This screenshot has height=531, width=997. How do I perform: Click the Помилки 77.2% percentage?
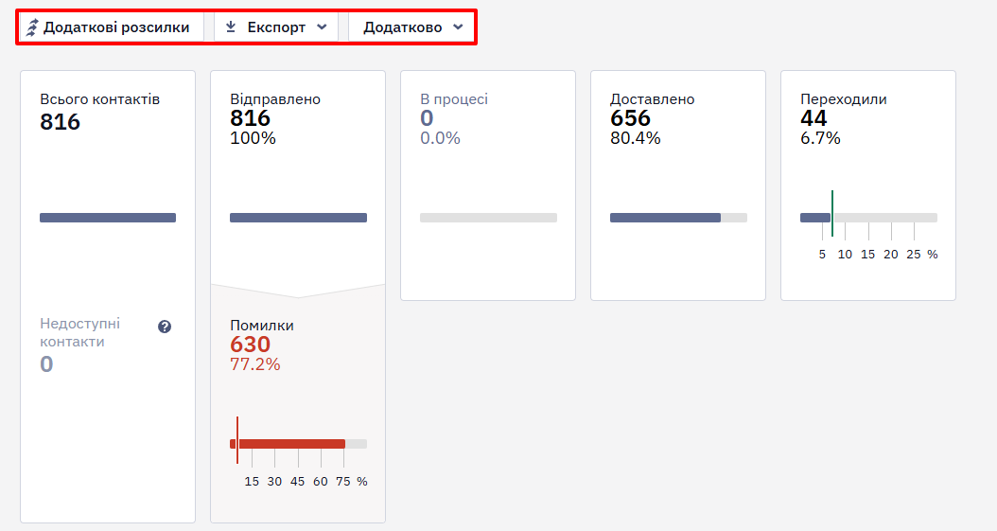255,364
